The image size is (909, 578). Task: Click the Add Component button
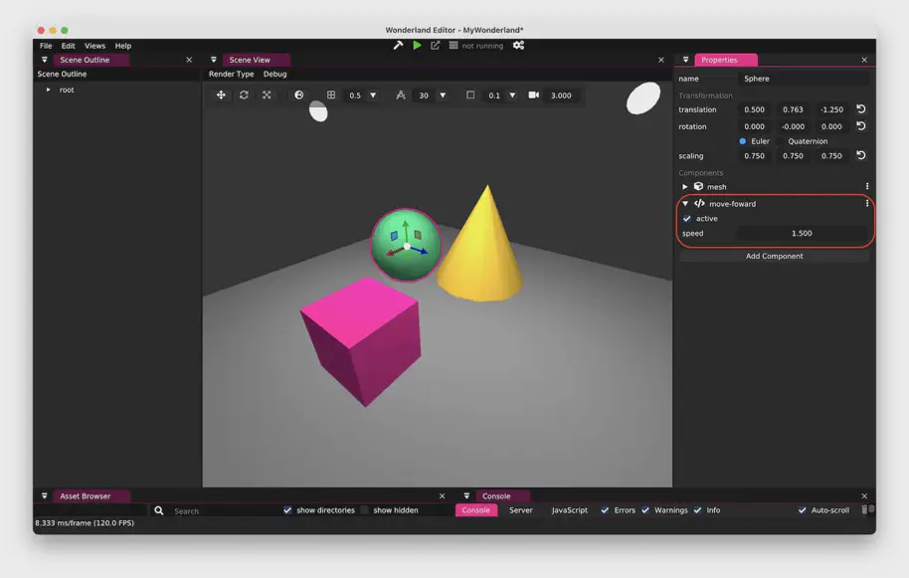774,256
